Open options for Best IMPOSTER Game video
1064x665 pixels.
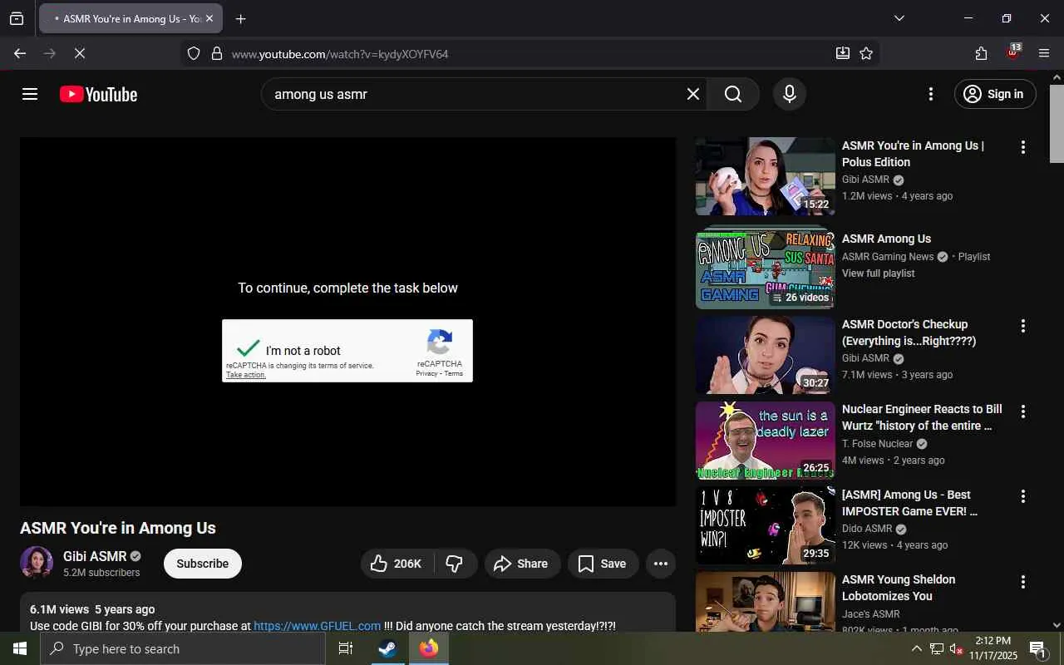pyautogui.click(x=1023, y=496)
